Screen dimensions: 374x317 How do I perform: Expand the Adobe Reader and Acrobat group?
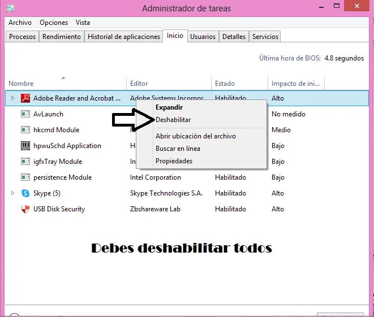(x=12, y=98)
